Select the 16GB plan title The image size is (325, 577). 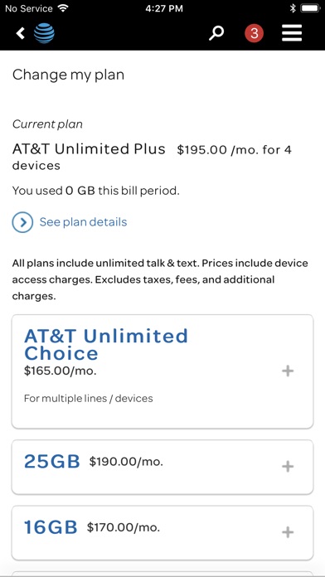51,527
